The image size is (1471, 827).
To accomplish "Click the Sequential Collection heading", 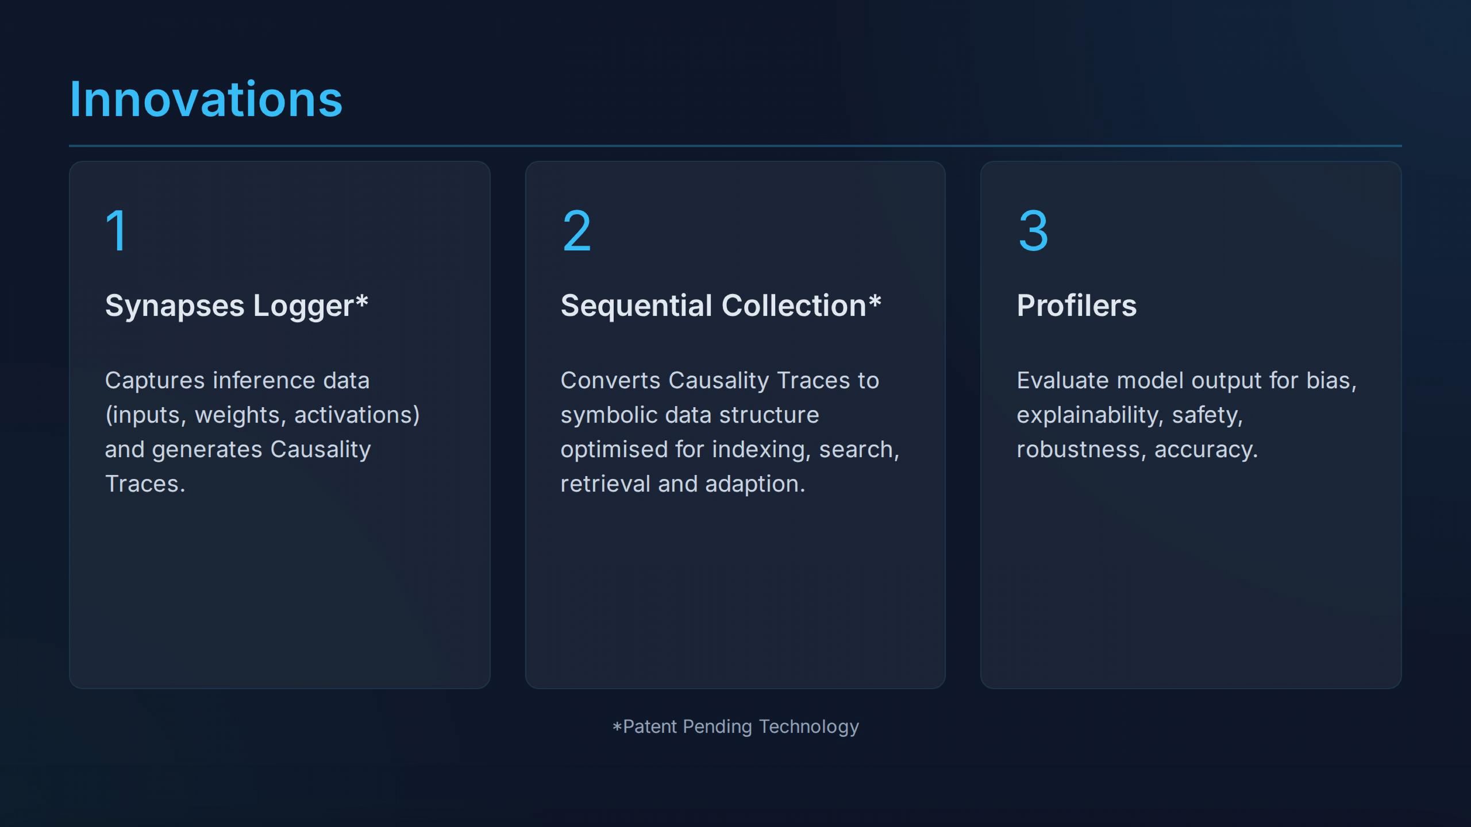I will (713, 306).
